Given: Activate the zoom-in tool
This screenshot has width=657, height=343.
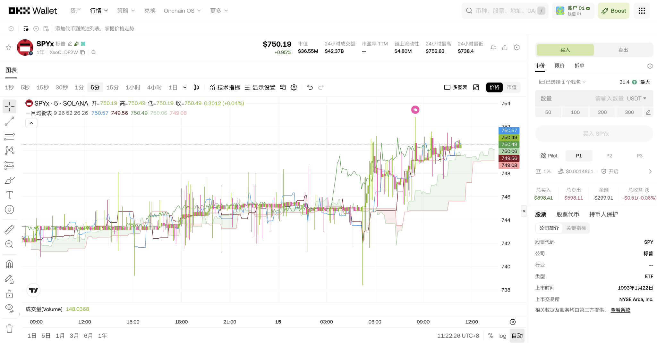Looking at the screenshot, I should click(x=10, y=244).
